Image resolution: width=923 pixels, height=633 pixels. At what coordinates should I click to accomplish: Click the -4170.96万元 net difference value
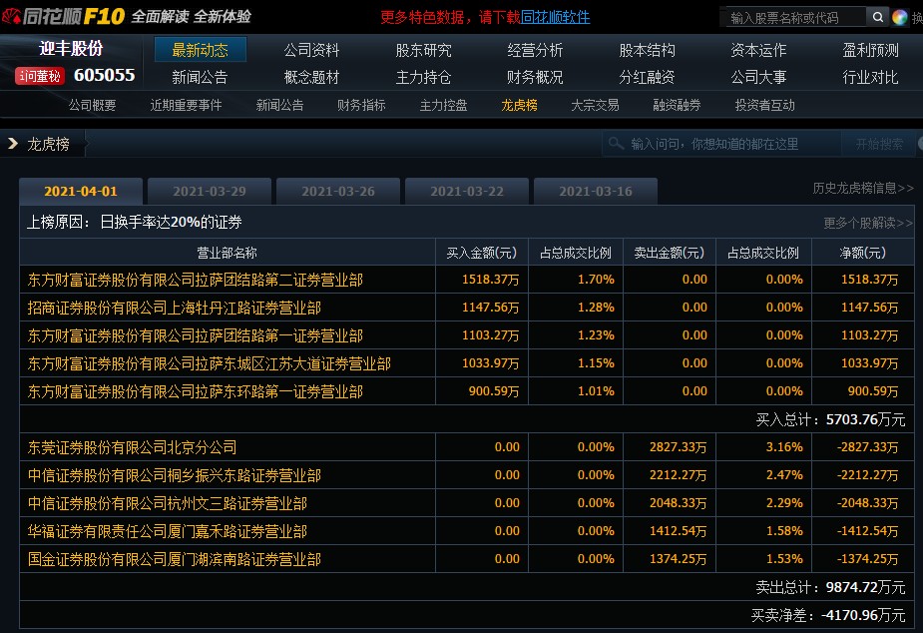(863, 615)
